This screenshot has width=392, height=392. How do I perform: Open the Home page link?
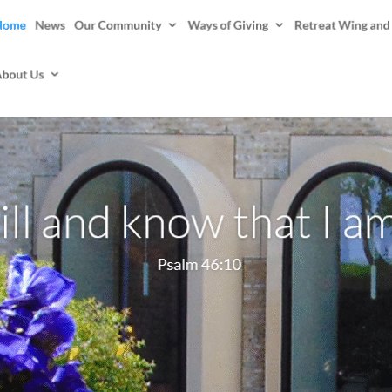pos(13,25)
